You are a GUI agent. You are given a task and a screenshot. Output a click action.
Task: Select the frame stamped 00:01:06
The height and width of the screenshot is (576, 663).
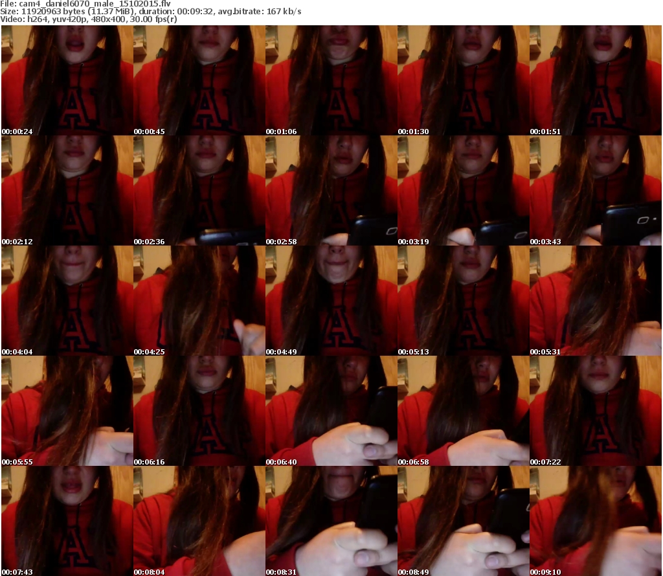point(331,80)
